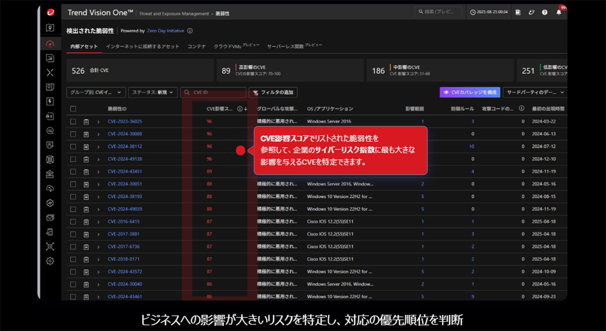This screenshot has width=606, height=331.
Task: Open the settings gear sidebar icon
Action: click(x=50, y=261)
